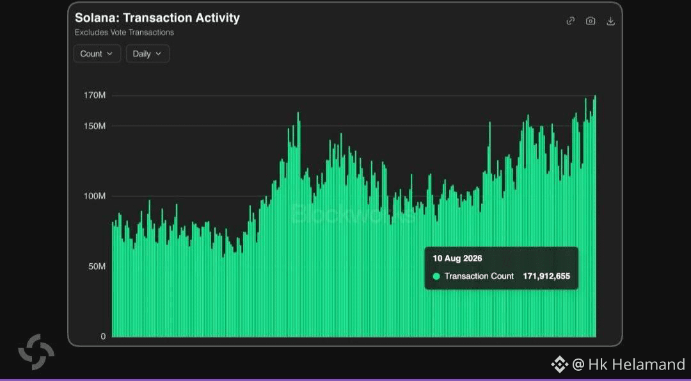
Task: Click the gray logo at bottom left
Action: [36, 352]
